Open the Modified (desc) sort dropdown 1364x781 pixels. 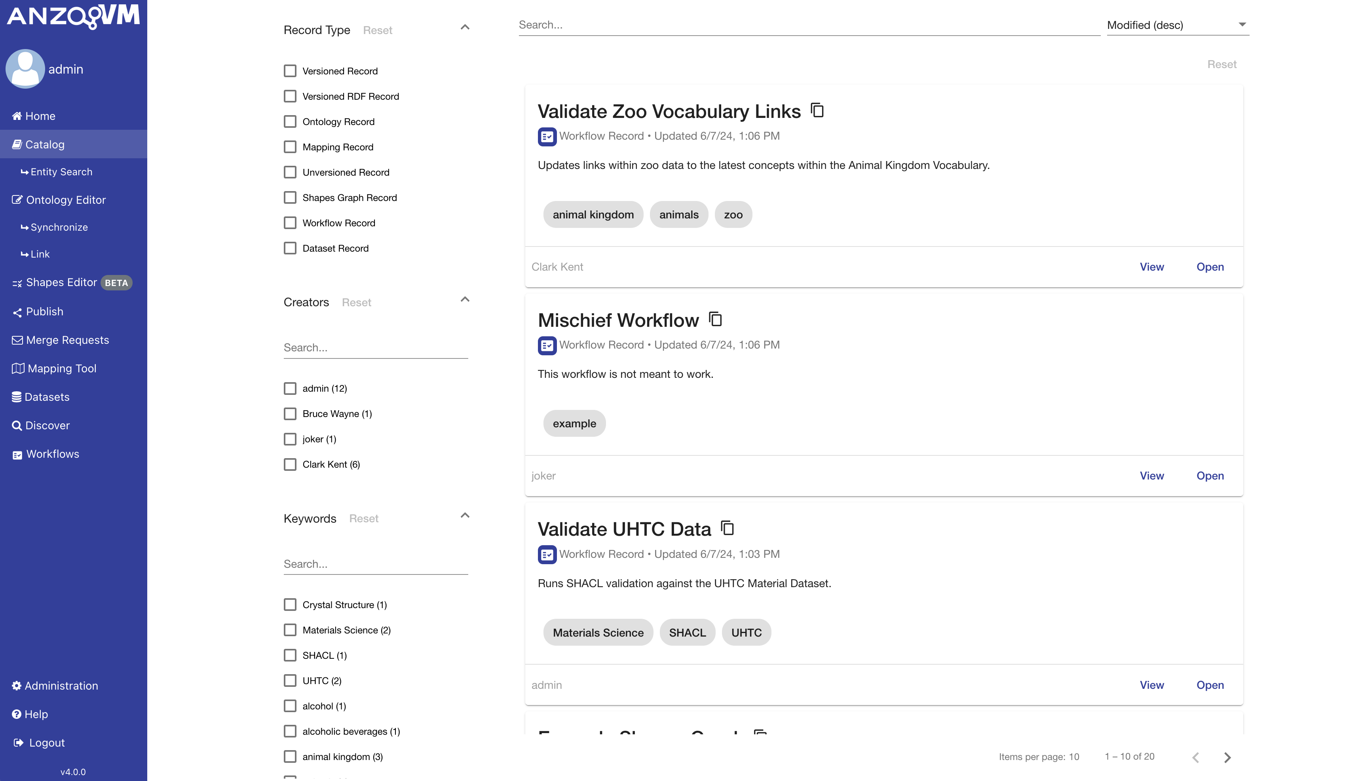tap(1177, 25)
